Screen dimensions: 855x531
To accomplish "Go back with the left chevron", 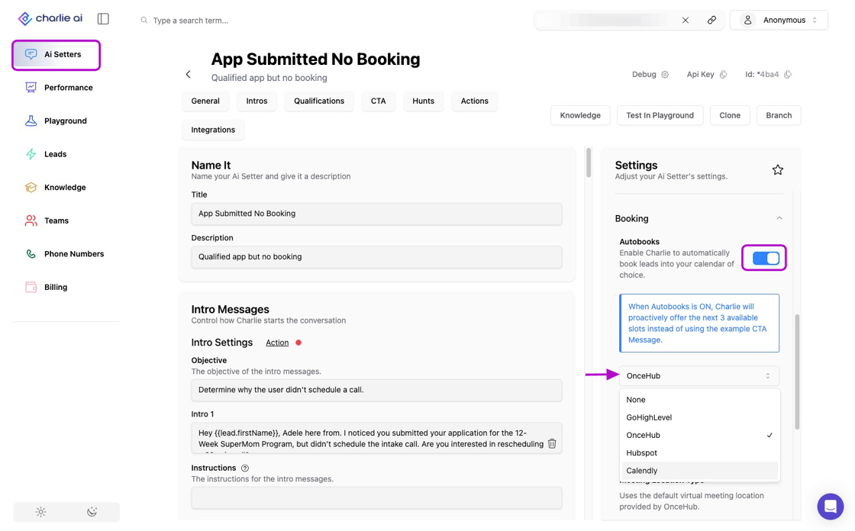I will tap(188, 74).
